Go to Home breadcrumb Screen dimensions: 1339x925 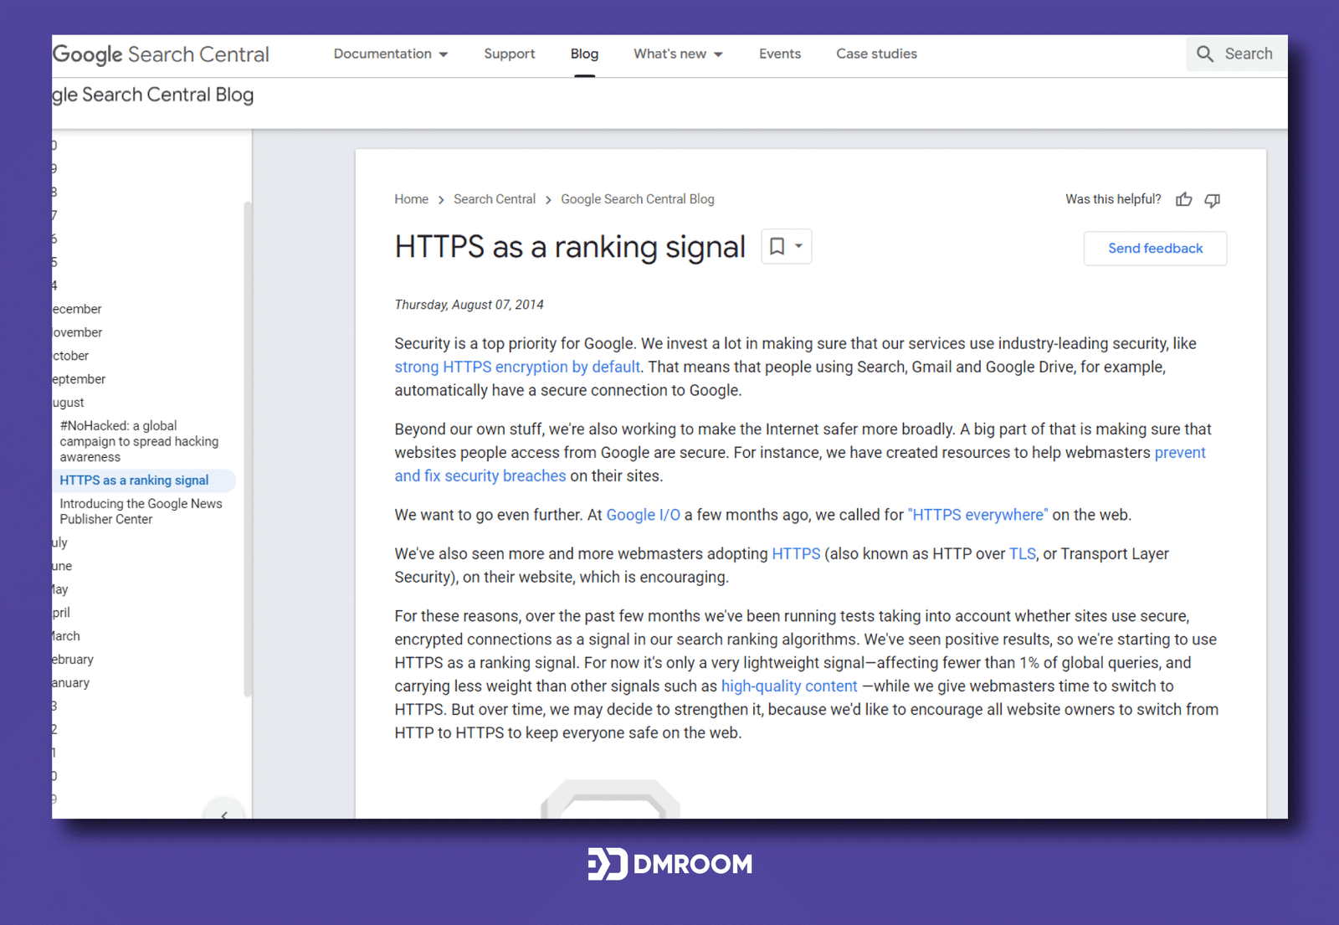click(411, 199)
